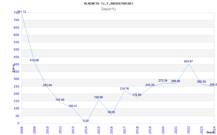Click the y-axis value 700

[16, 20]
